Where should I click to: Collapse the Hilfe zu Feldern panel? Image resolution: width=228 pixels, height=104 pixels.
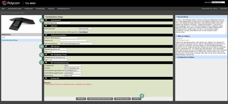click(176, 36)
